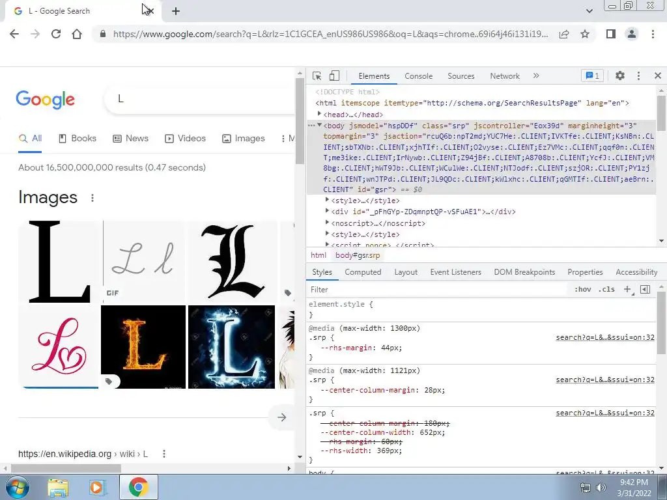
Task: Open the Accessibility pane tab
Action: coord(636,272)
